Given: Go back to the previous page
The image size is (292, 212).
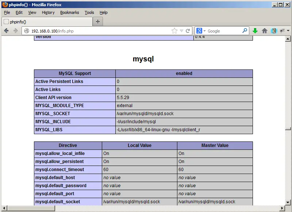Looking at the screenshot, I should [x=6, y=31].
